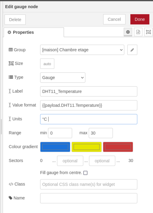Click the Cancel button
Image resolution: width=153 pixels, height=213 pixels.
point(114,19)
